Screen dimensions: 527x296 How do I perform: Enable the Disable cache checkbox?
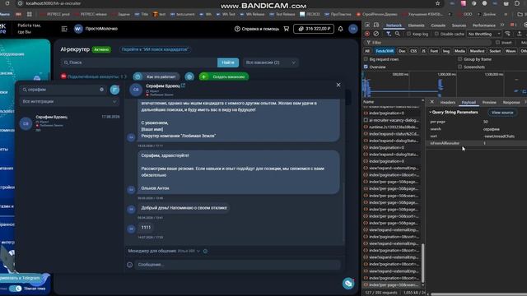[x=436, y=34]
